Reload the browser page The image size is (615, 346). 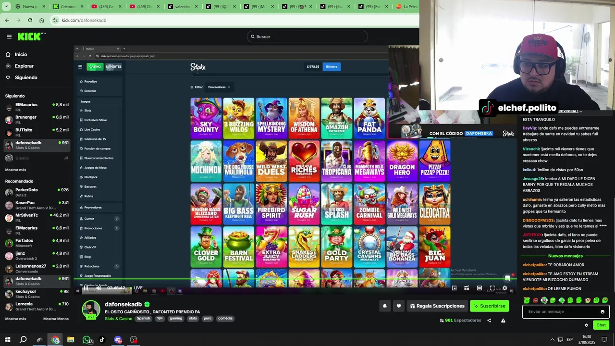click(30, 20)
